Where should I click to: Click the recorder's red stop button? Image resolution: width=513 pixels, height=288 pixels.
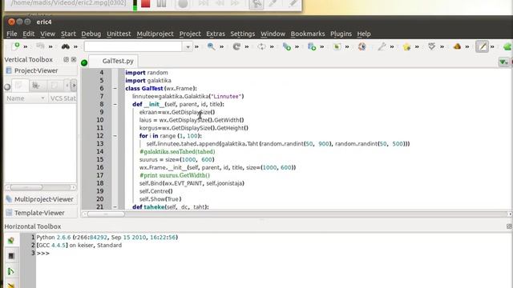click(146, 4)
